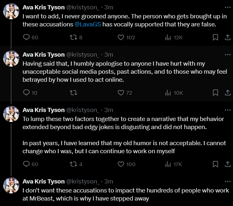233x206 pixels.
Task: Reply to the "never groomed anyone" tweet
Action: coord(27,37)
